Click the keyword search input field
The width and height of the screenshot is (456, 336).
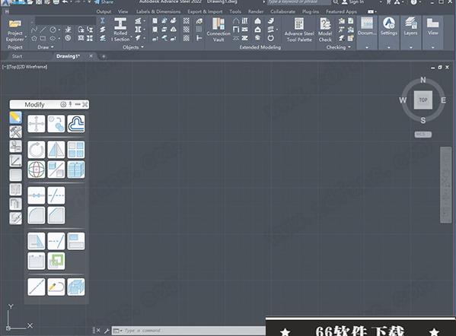click(298, 2)
